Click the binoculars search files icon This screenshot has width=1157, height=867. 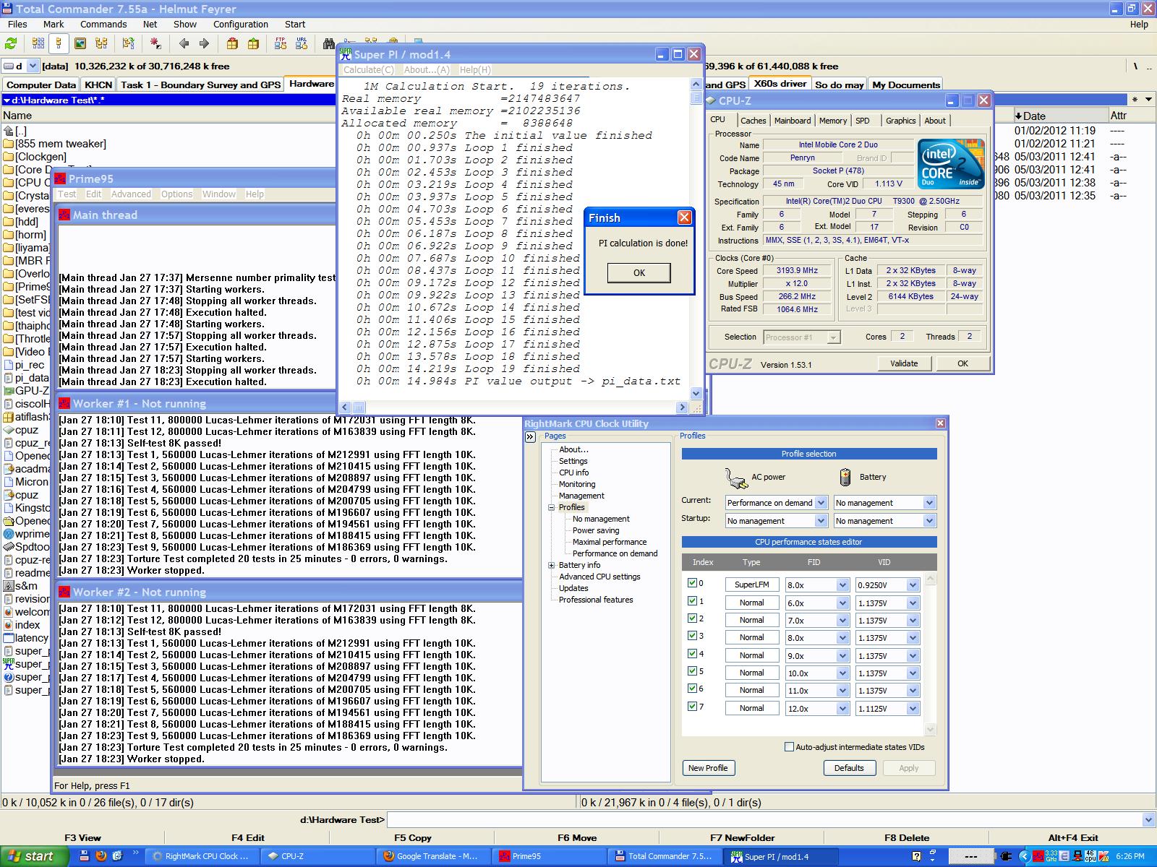[328, 44]
